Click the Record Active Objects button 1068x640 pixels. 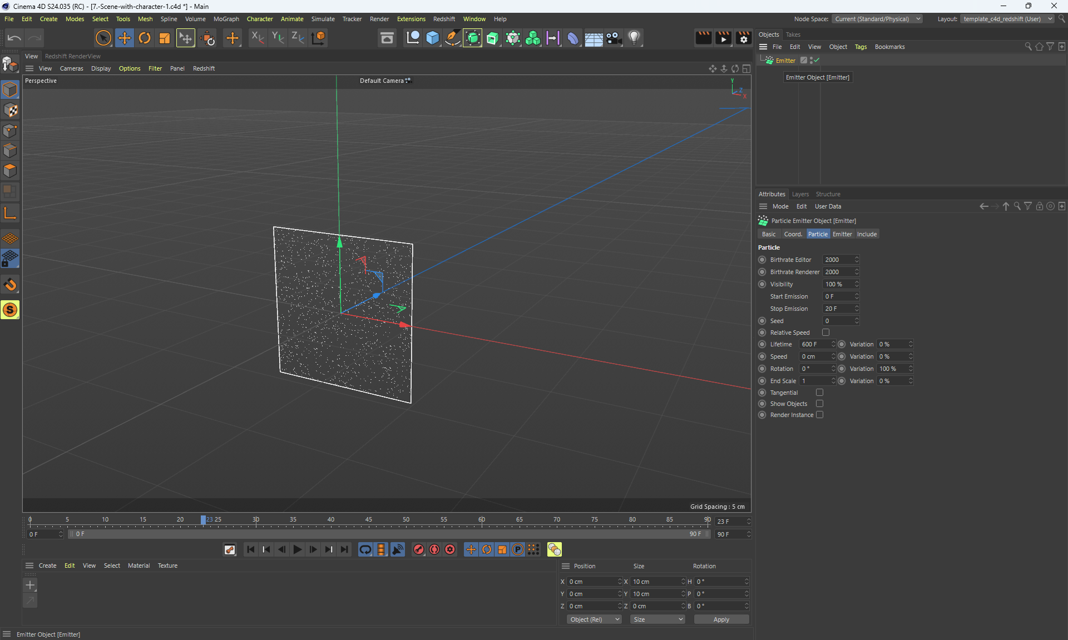click(419, 549)
